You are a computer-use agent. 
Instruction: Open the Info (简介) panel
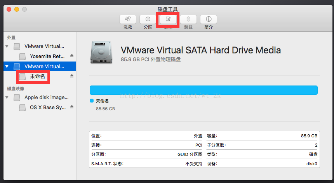tap(209, 19)
